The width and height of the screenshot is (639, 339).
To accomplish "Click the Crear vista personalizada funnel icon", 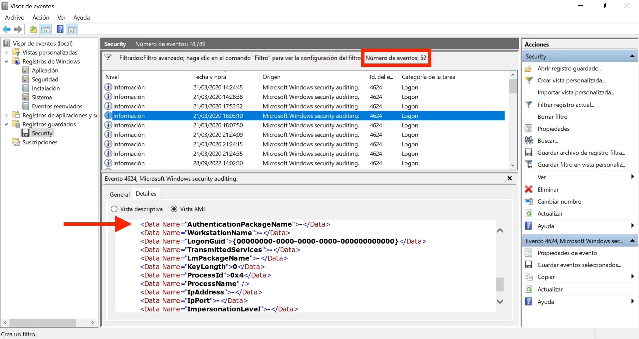I will 529,80.
